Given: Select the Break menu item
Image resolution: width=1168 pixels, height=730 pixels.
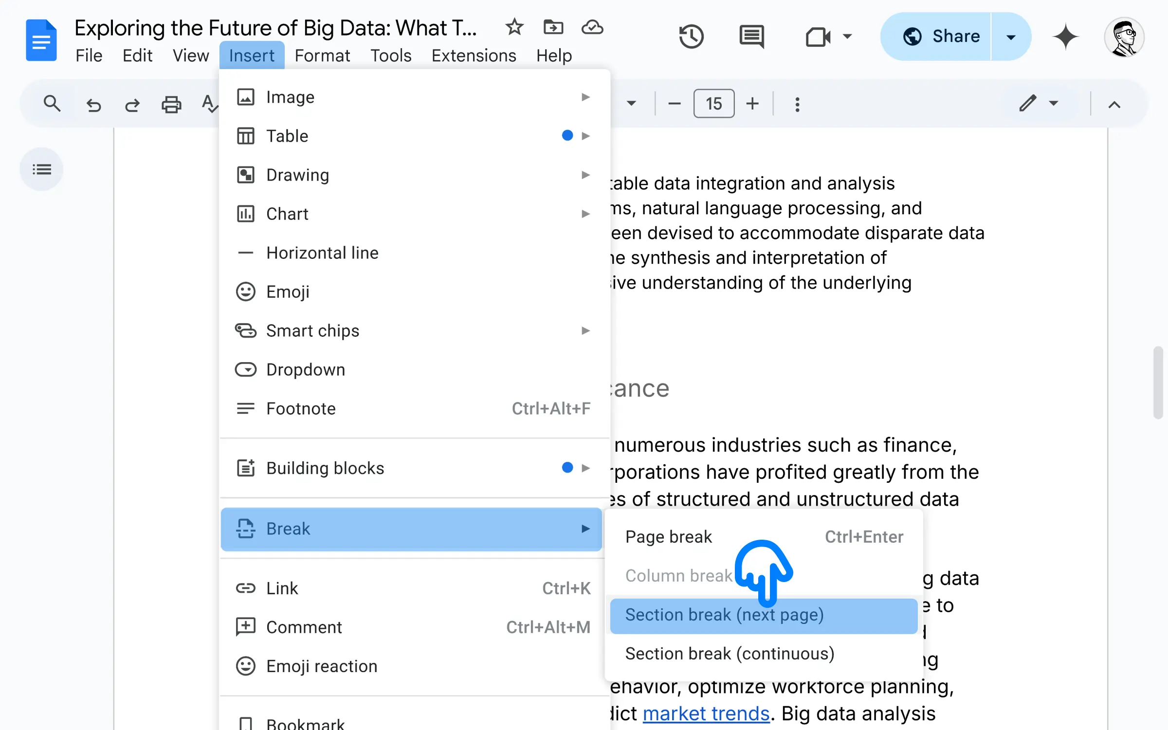Looking at the screenshot, I should click(x=412, y=529).
